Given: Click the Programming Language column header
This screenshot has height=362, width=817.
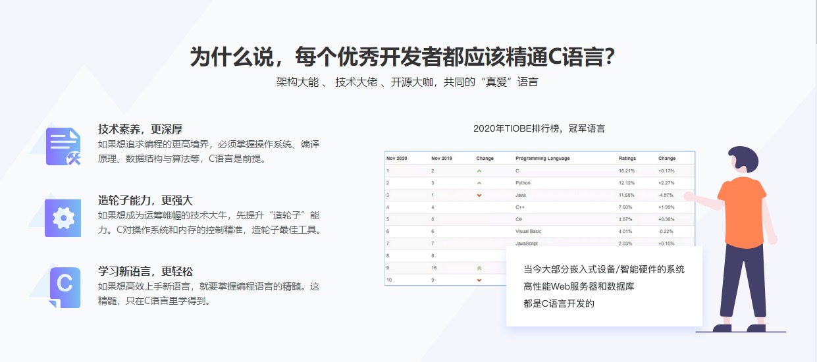Looking at the screenshot, I should coord(542,159).
